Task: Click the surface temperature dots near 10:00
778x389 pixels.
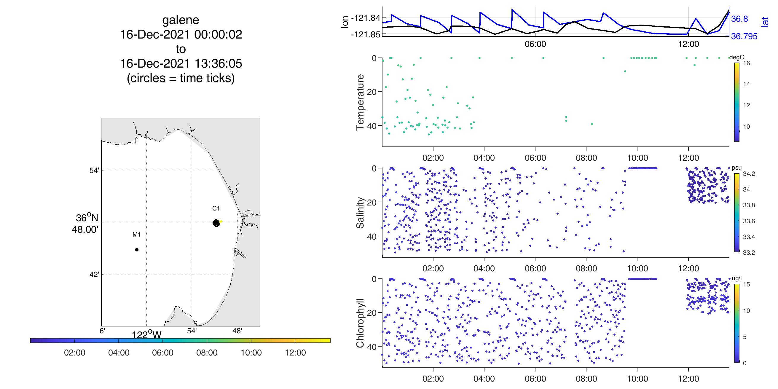Action: pyautogui.click(x=643, y=58)
